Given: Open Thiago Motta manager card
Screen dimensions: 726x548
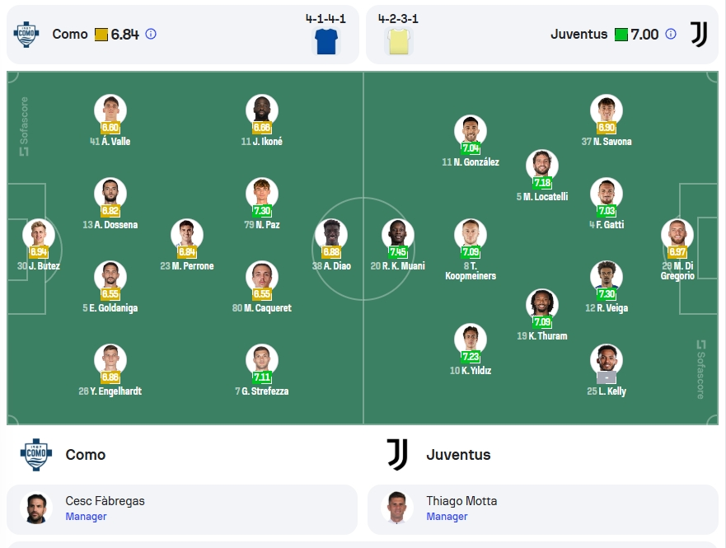Looking at the screenshot, I should point(543,508).
